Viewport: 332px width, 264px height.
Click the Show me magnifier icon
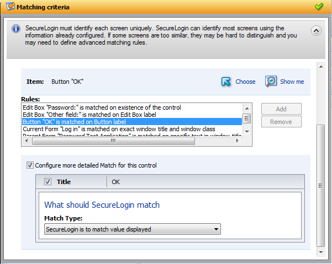(271, 82)
